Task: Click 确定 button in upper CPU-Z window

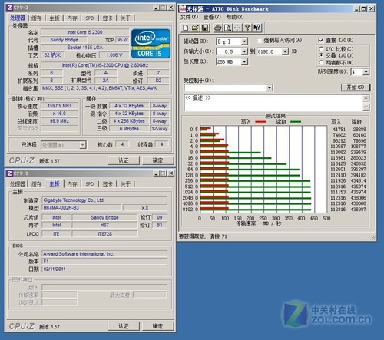Action: (157, 160)
